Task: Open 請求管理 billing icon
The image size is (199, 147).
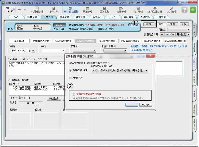Action: pos(138,10)
